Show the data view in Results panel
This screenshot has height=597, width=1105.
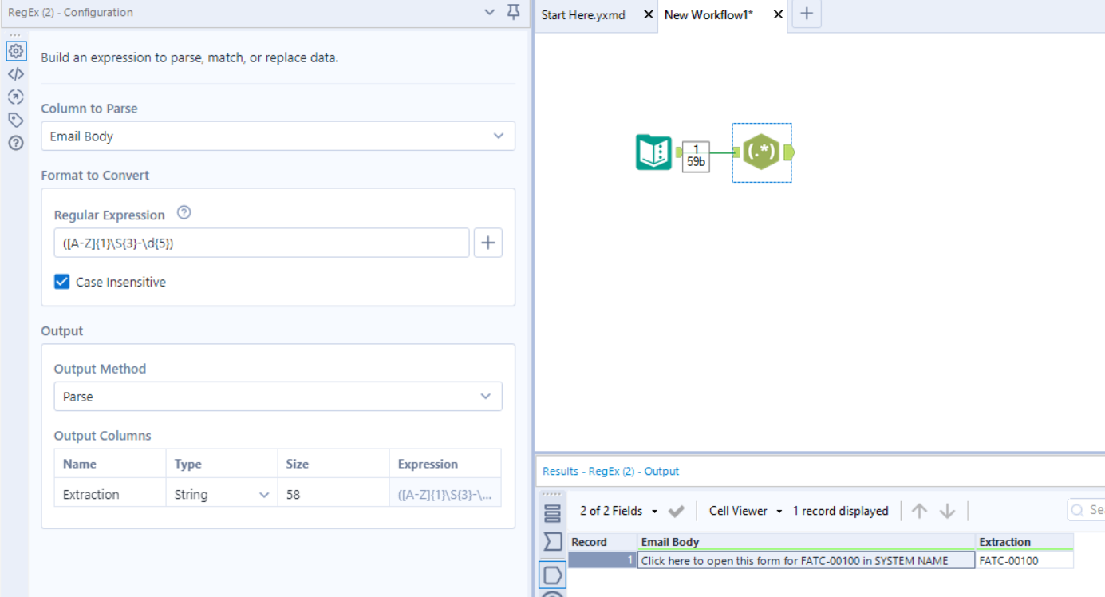[552, 512]
